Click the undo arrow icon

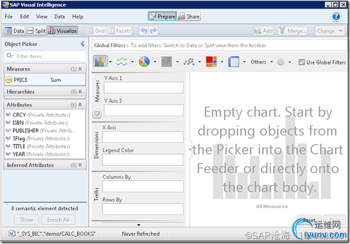144,31
